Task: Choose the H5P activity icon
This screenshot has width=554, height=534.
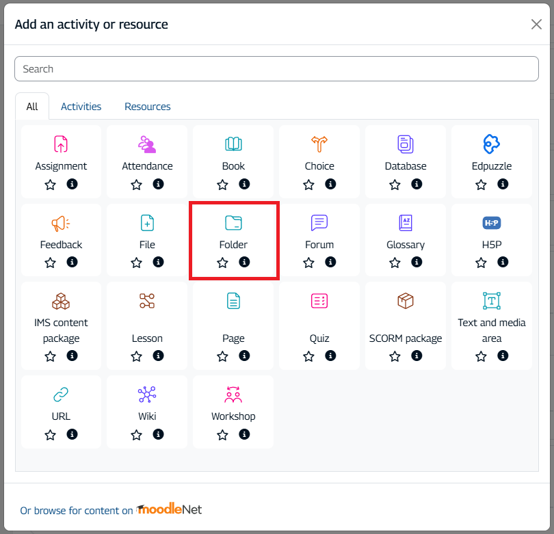Action: coord(492,223)
